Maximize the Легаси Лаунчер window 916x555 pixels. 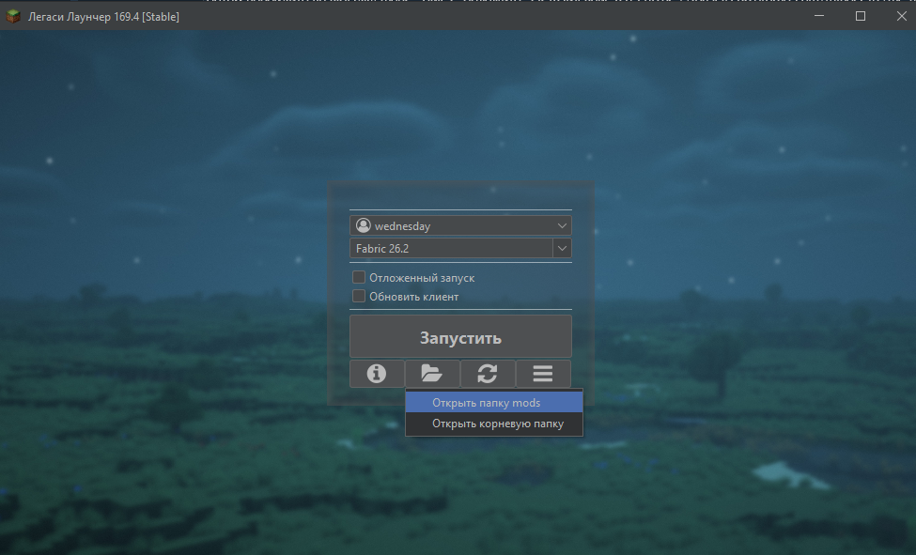(861, 16)
